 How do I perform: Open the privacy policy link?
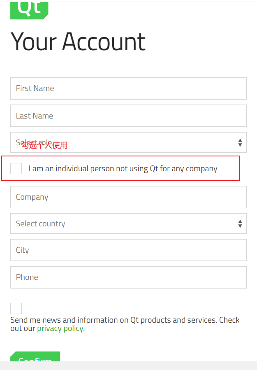pyautogui.click(x=60, y=328)
